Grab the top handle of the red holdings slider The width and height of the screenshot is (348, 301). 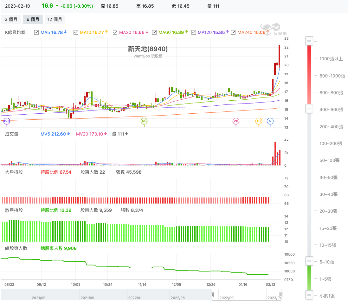pos(309,41)
